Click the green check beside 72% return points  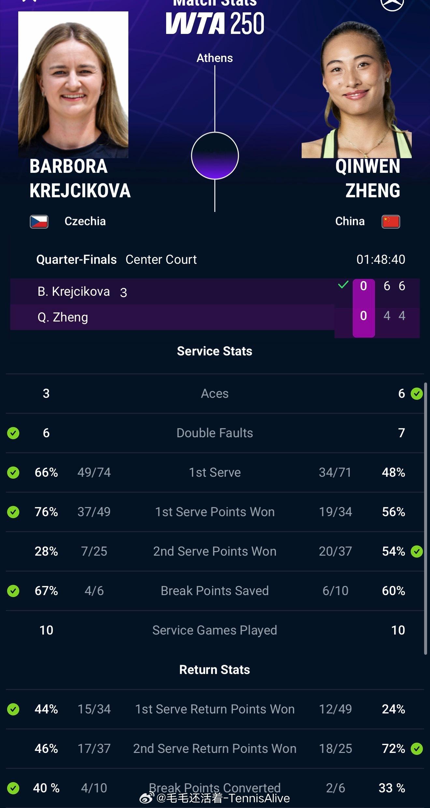click(x=417, y=749)
